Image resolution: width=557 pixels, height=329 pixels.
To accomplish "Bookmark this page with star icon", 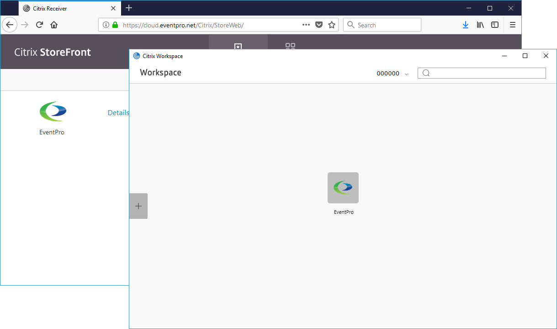I will (332, 25).
